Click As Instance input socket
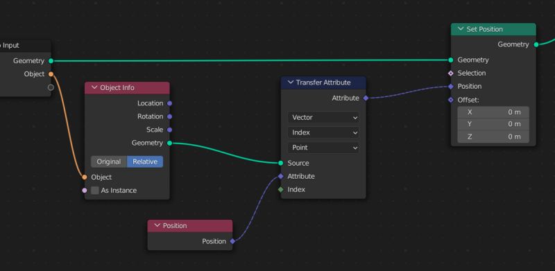Viewport: 555px width, 271px height. [x=84, y=191]
